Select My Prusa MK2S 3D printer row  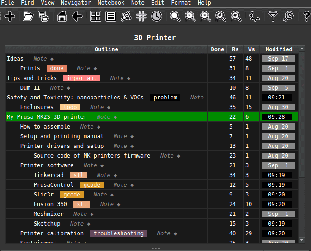(x=152, y=116)
